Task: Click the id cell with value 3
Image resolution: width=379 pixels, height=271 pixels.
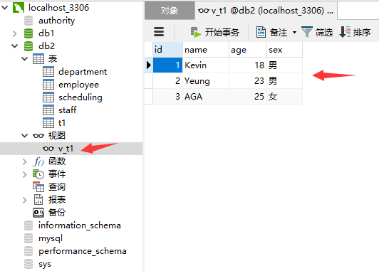Action: 167,97
